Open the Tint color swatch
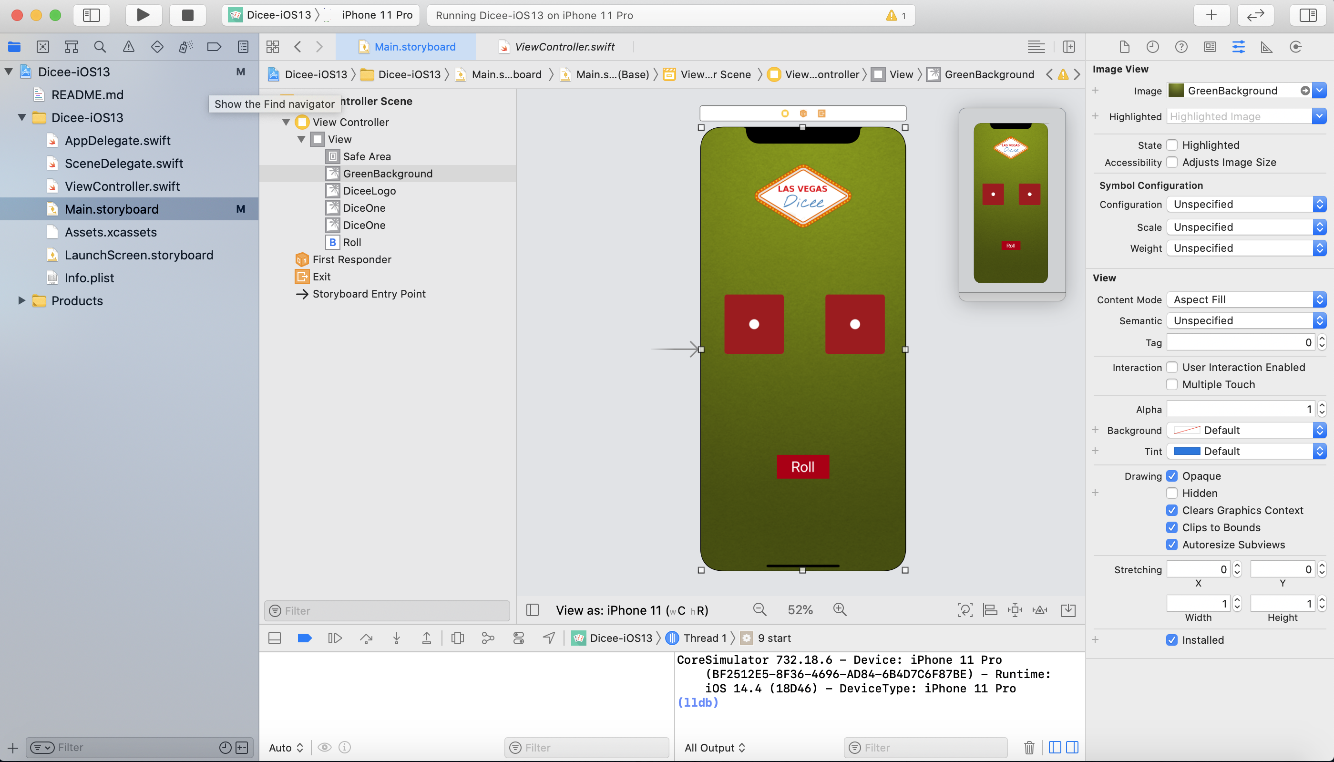 [1187, 451]
